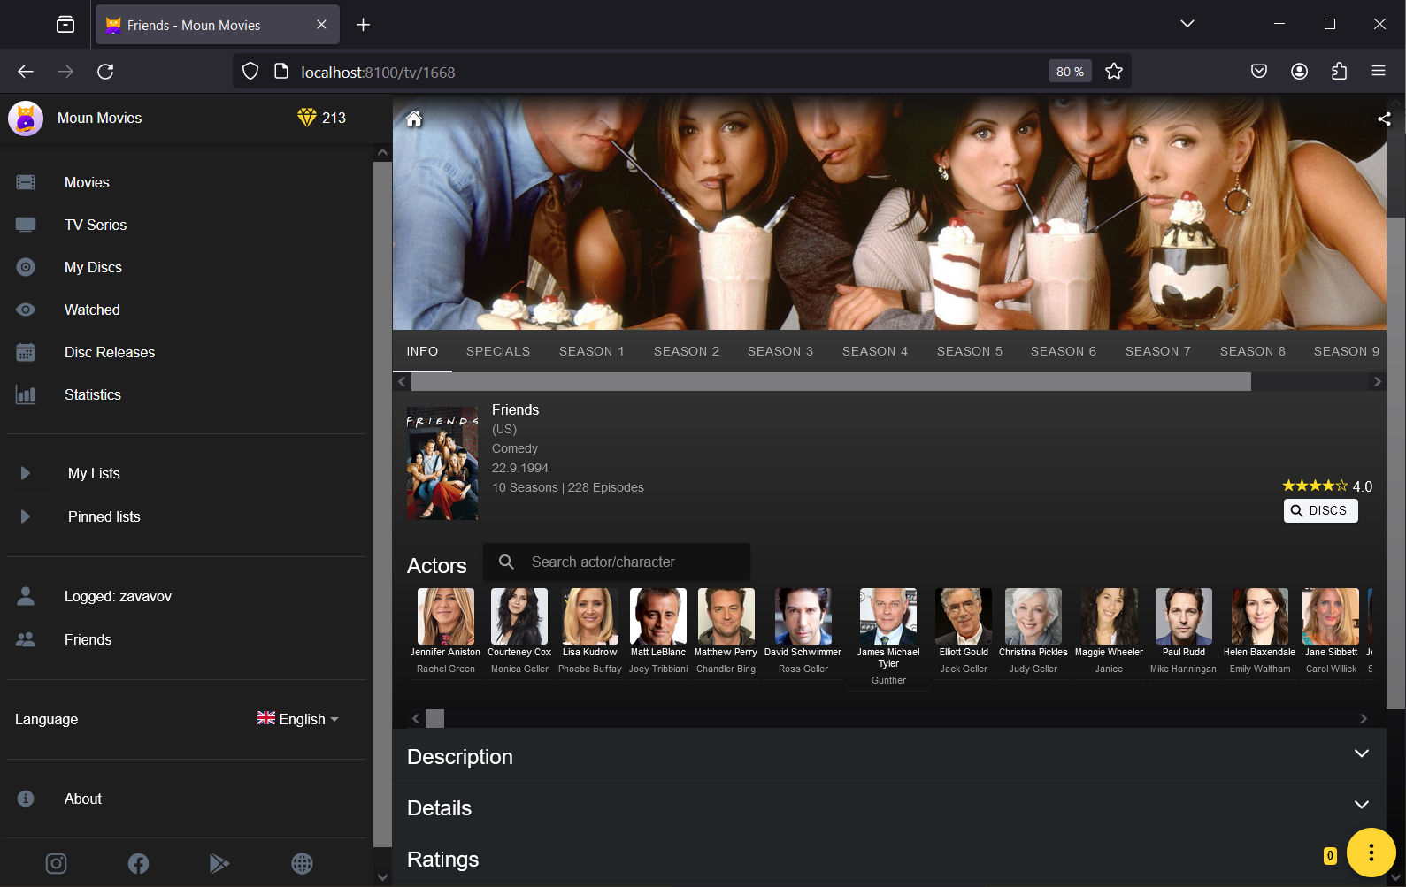This screenshot has height=887, width=1406.
Task: Click the share icon on banner
Action: (x=1384, y=119)
